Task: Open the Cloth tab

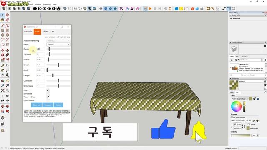Action: coord(37,32)
